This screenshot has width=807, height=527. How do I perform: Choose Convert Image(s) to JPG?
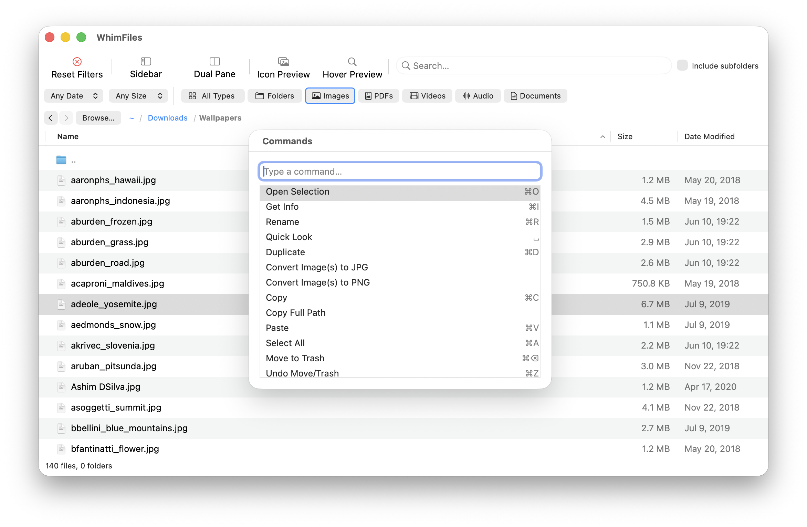(x=400, y=268)
